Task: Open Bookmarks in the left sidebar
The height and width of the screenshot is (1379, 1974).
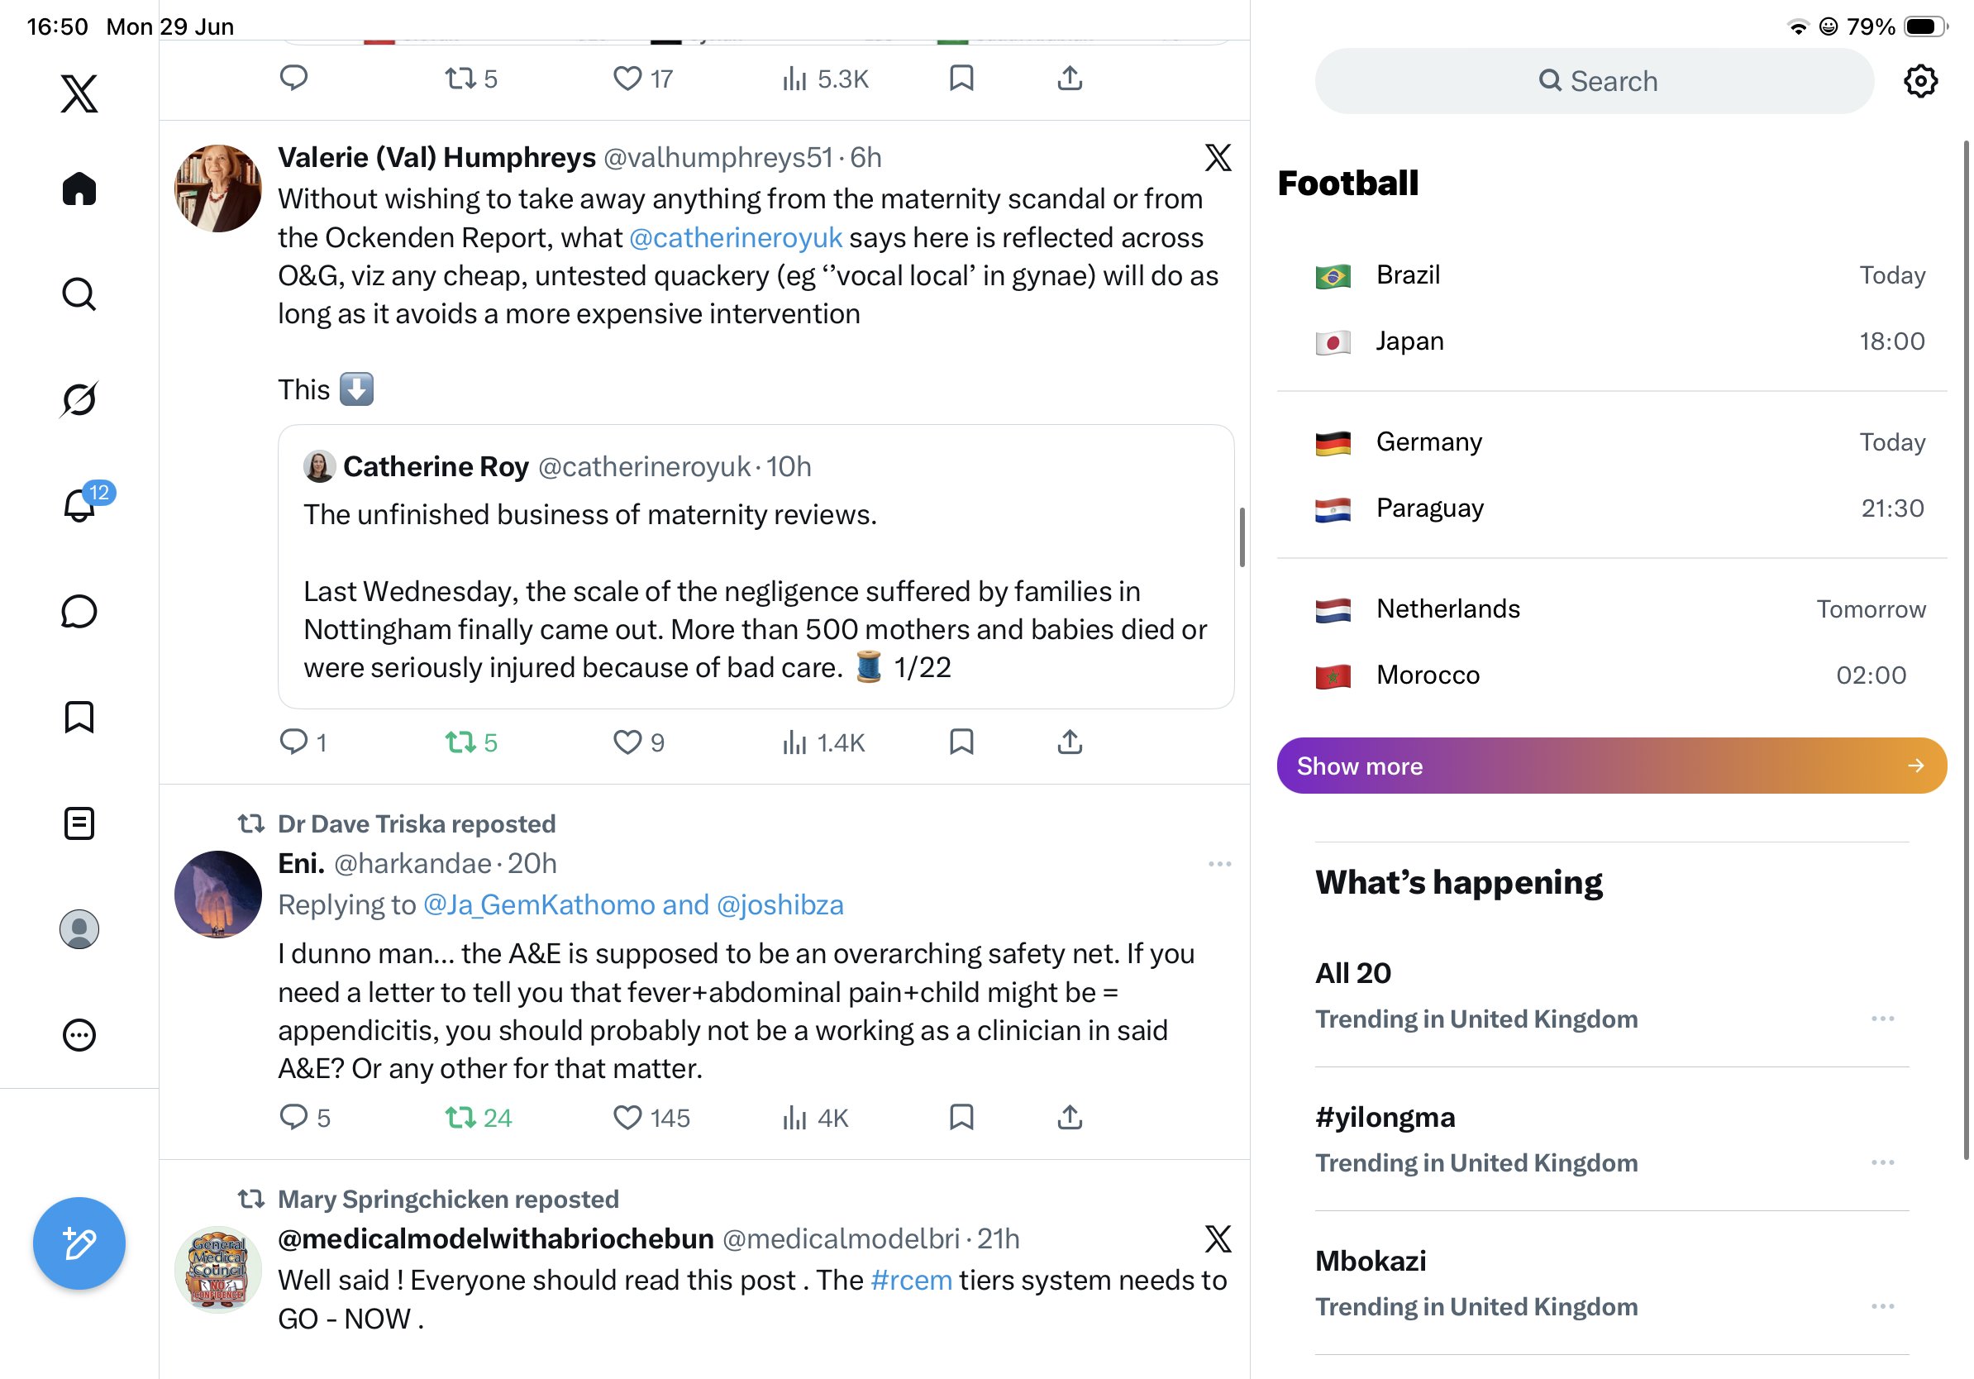Action: [79, 717]
